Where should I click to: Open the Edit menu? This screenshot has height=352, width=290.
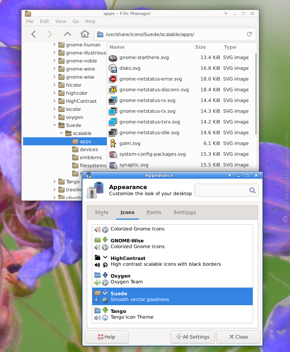[x=44, y=21]
